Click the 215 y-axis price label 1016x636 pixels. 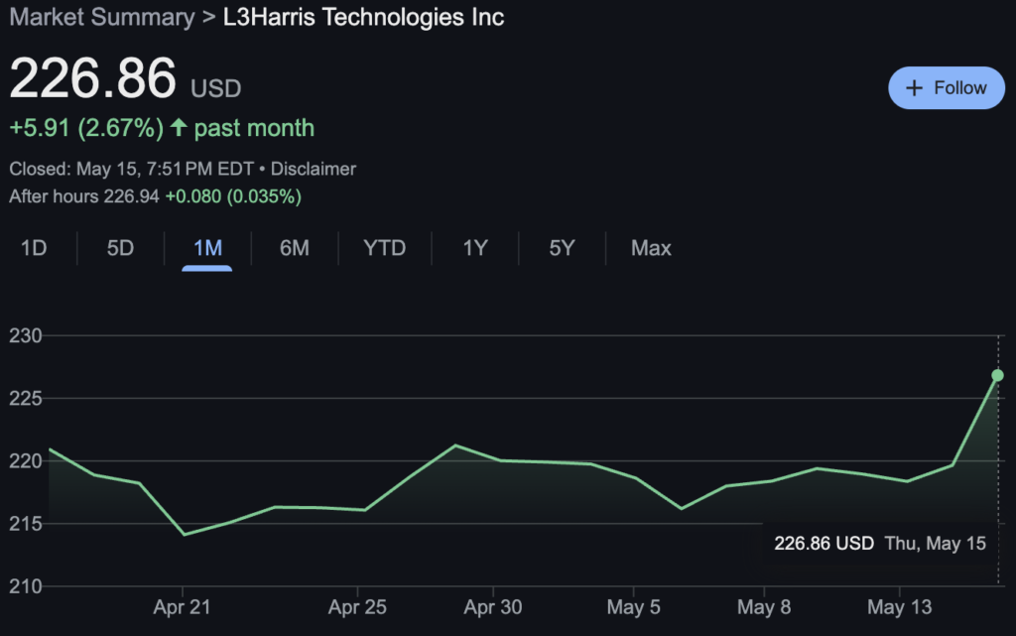pyautogui.click(x=25, y=523)
